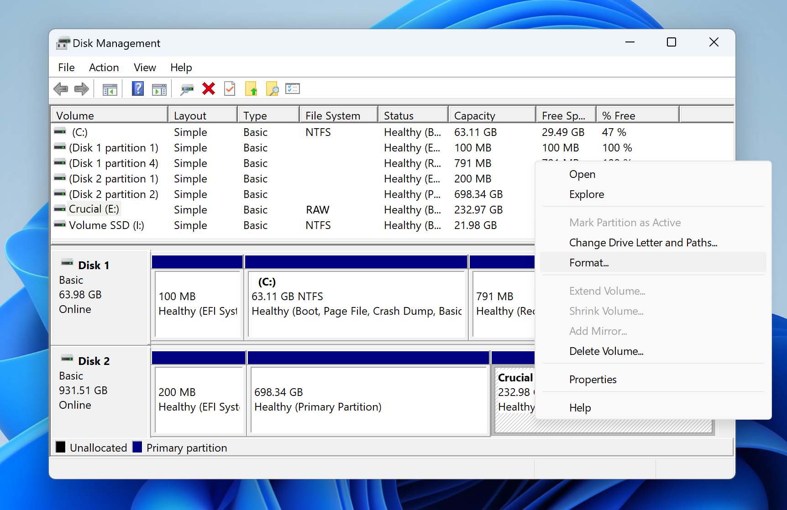The height and width of the screenshot is (510, 787).
Task: Click the folder with green arrow icon
Action: coord(251,88)
